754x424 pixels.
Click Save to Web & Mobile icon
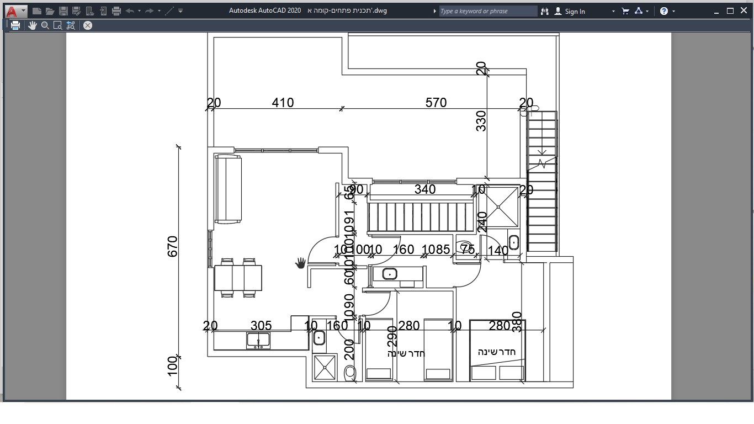(103, 11)
